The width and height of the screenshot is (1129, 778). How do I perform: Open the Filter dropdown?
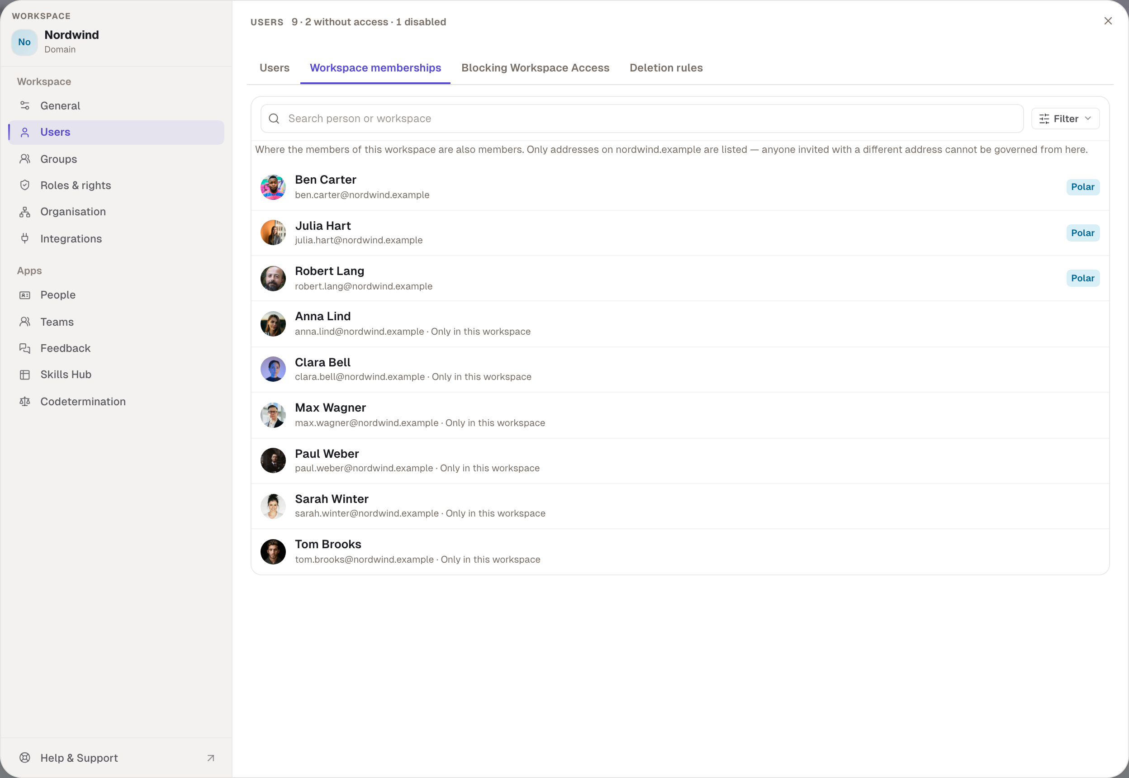click(1065, 119)
